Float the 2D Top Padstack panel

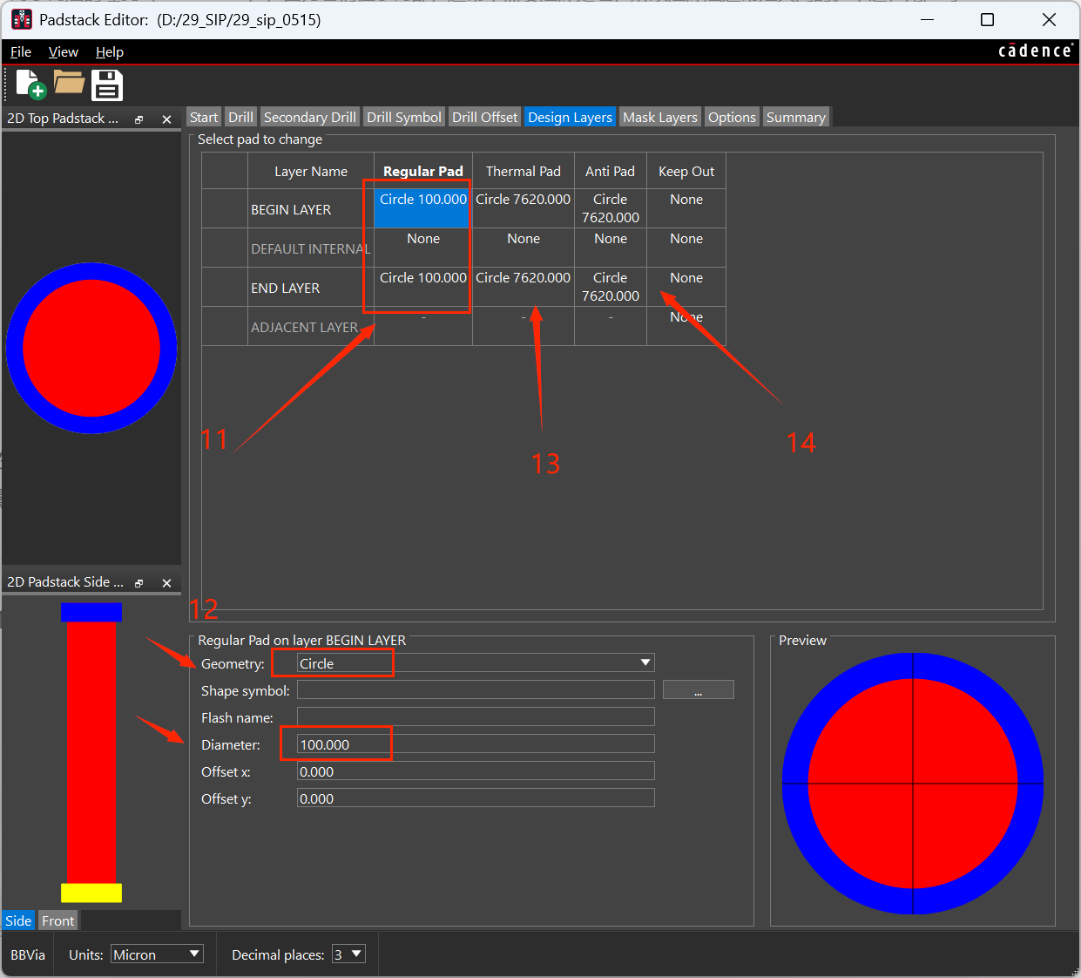(139, 119)
